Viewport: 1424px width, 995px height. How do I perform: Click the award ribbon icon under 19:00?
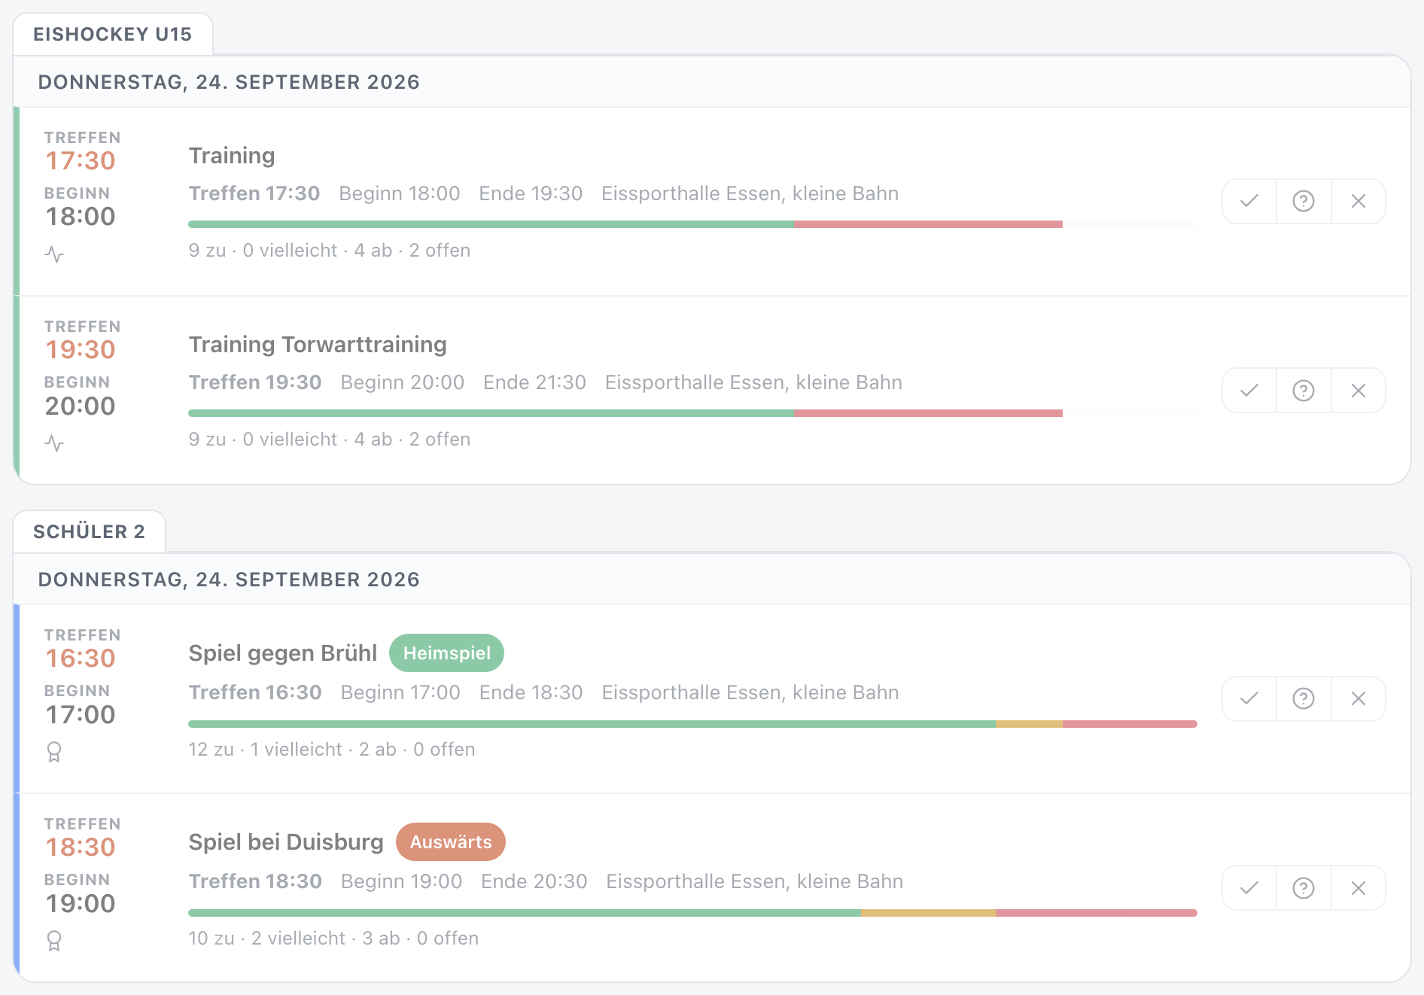pos(54,941)
